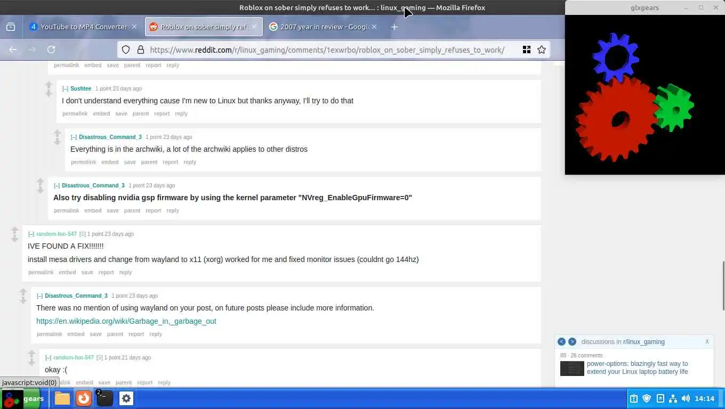Downvote the "There was no mention" comment
Image resolution: width=725 pixels, height=409 pixels.
pyautogui.click(x=23, y=300)
